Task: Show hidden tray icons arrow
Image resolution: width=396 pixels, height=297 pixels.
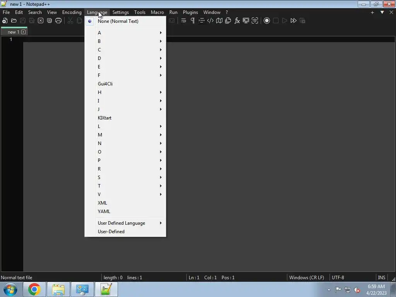Action: (x=329, y=290)
